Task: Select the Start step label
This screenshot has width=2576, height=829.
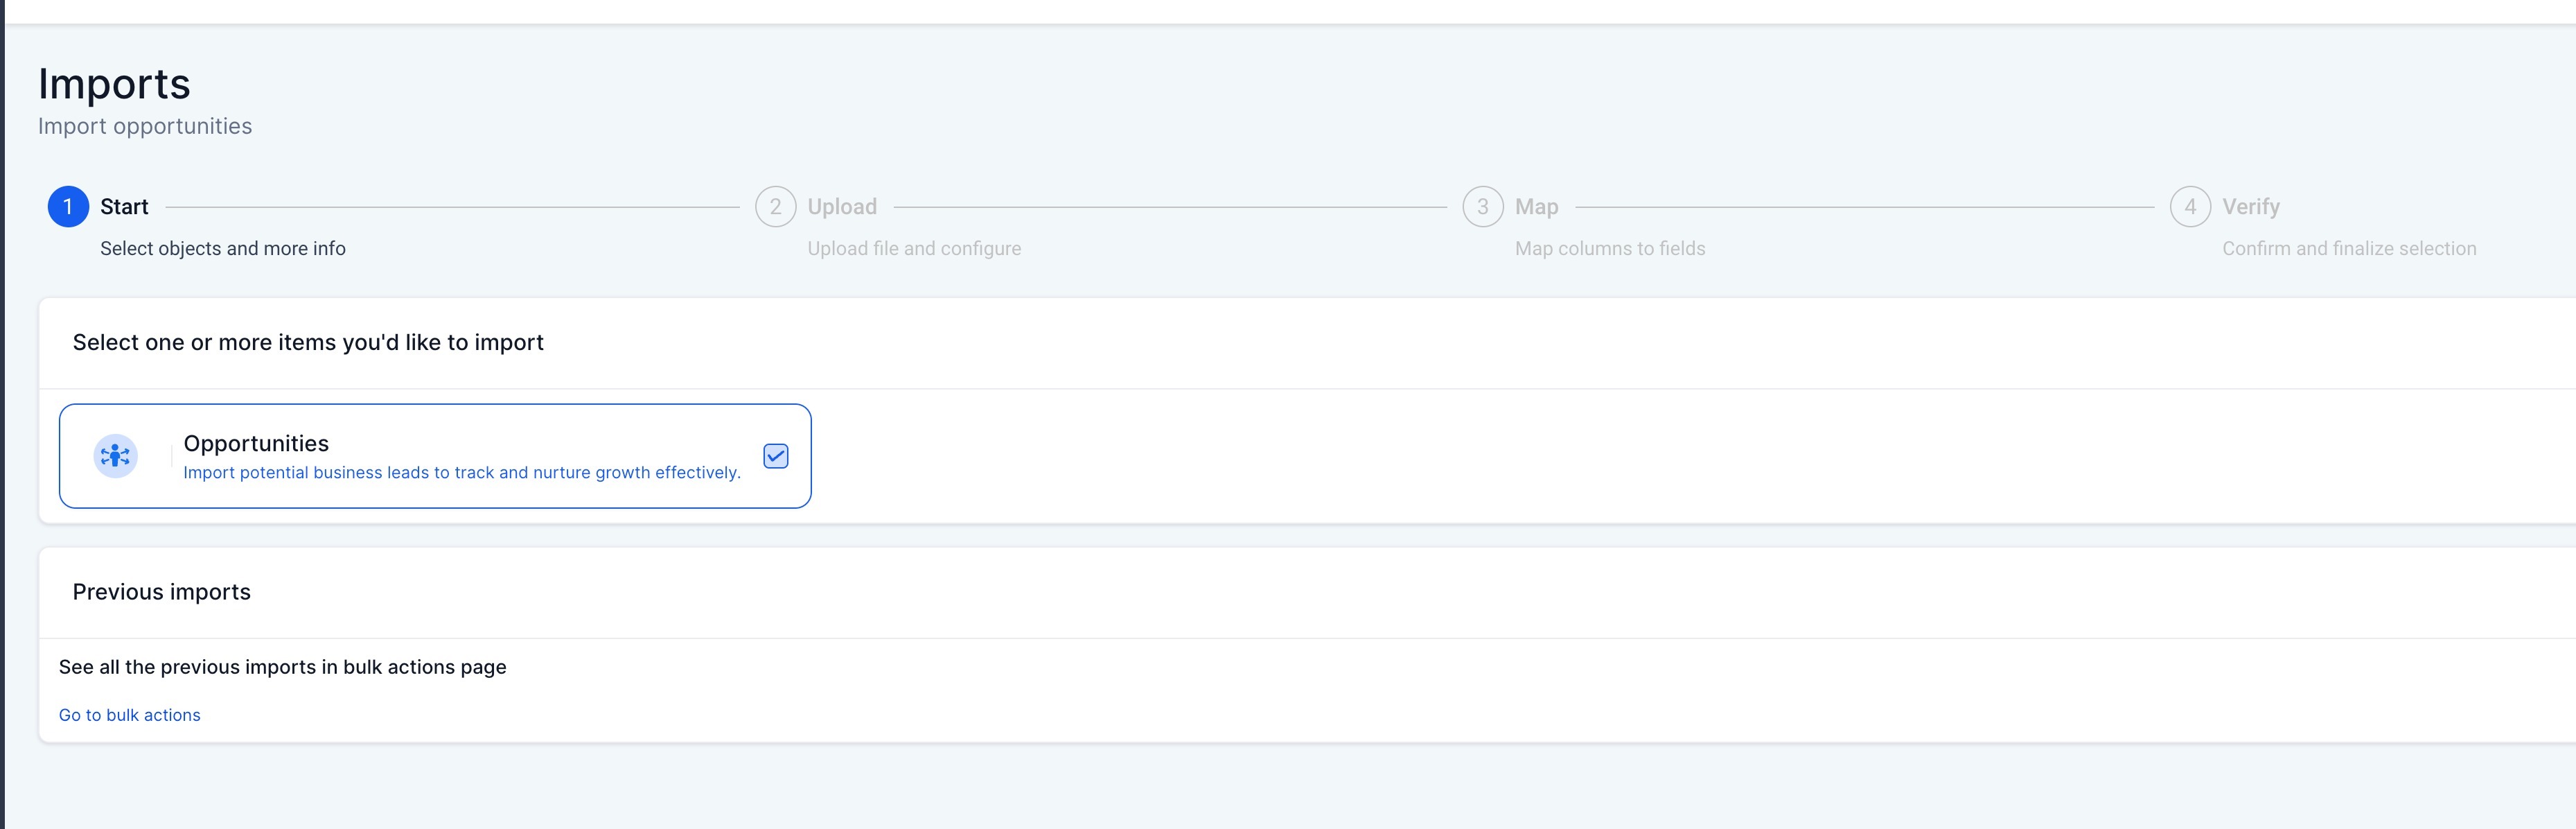Action: point(124,207)
